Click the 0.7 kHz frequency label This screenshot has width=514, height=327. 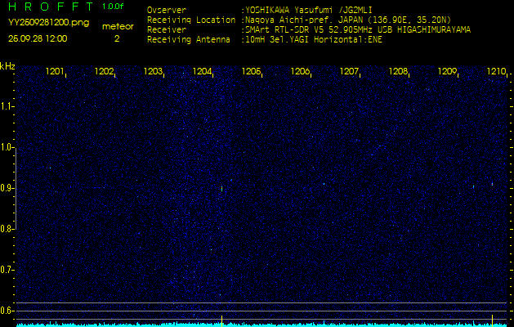pos(7,270)
